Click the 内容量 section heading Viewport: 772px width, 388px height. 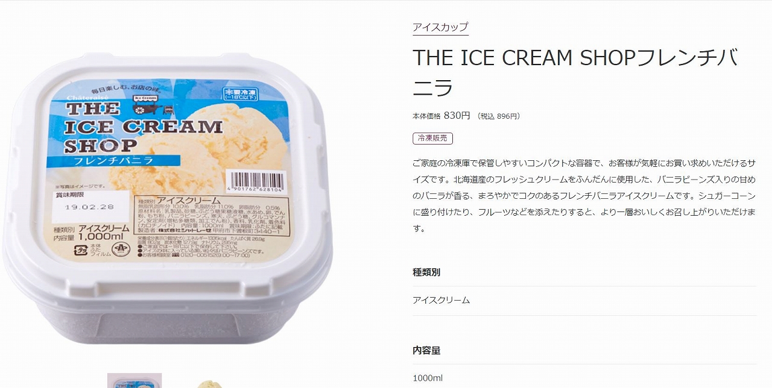pyautogui.click(x=426, y=350)
